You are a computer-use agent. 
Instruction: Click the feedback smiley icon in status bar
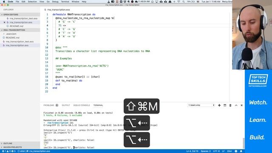coord(236,151)
